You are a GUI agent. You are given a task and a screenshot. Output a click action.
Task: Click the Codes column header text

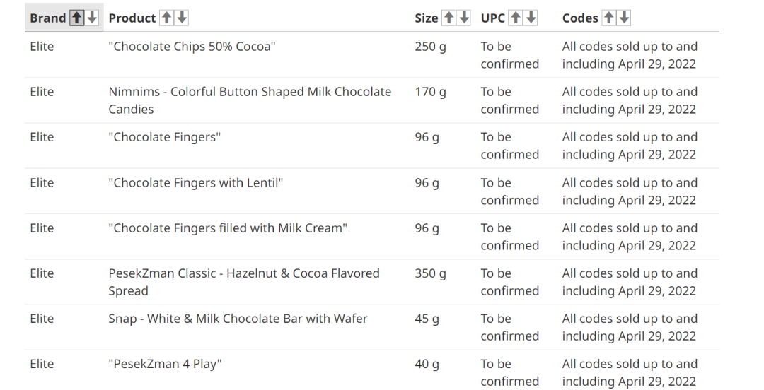(580, 18)
